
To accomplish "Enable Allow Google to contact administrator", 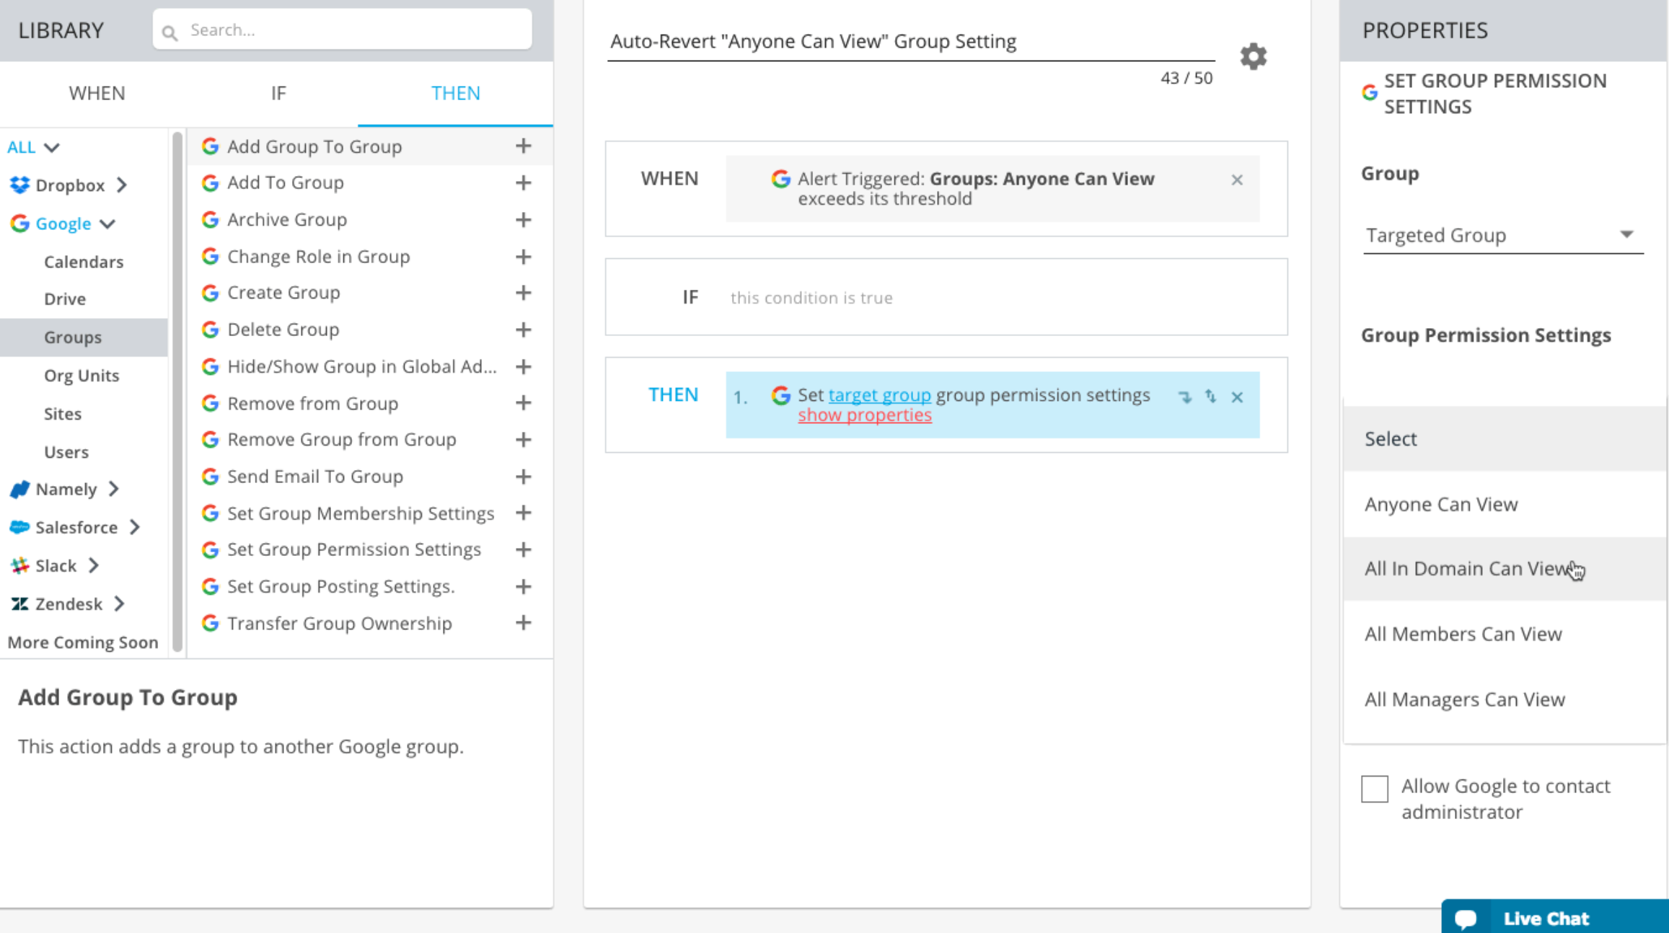I will (1375, 789).
